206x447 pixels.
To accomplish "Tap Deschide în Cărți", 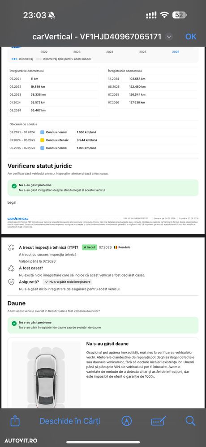I will click(70, 421).
